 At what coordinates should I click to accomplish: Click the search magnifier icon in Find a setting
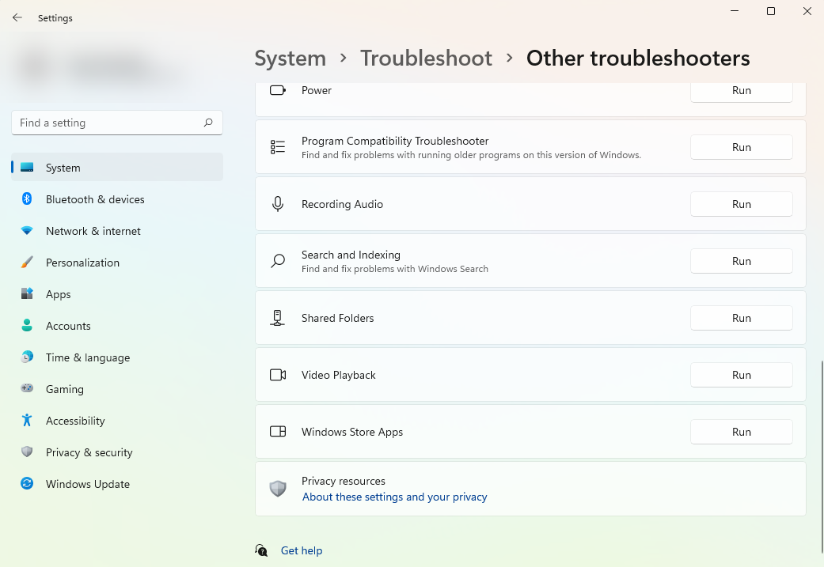point(208,123)
